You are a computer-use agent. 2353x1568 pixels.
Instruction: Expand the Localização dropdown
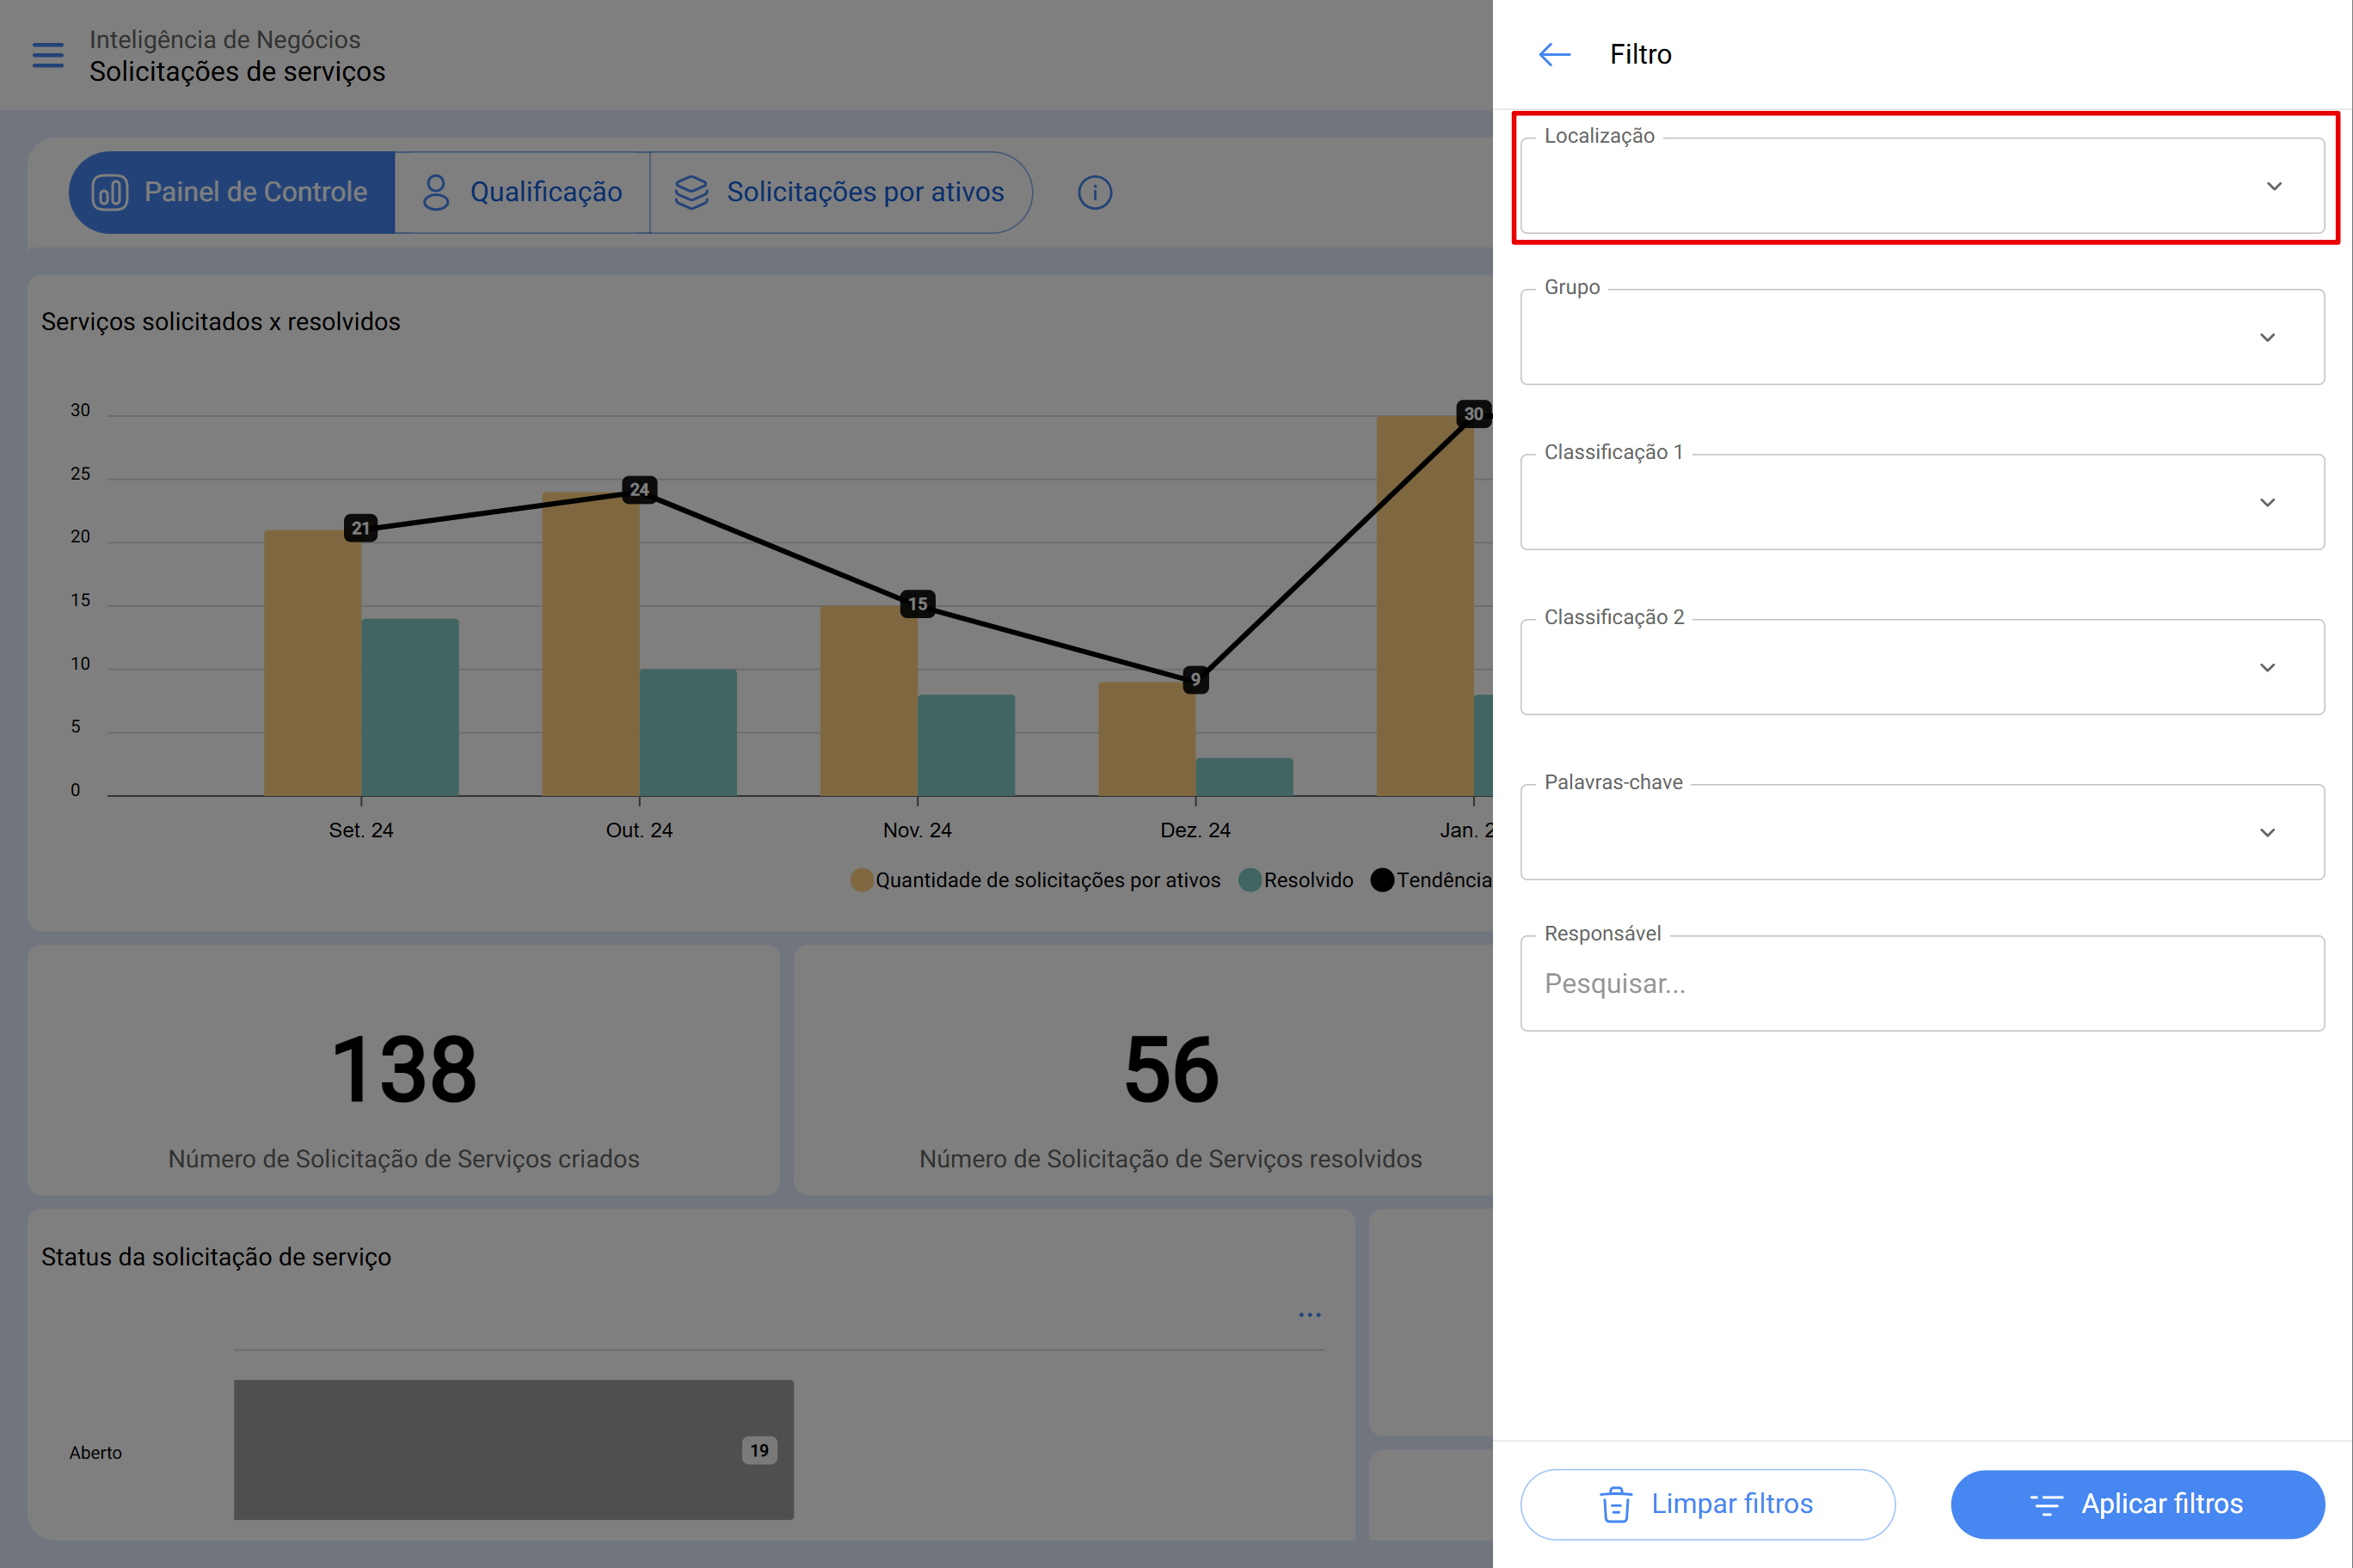point(1922,186)
